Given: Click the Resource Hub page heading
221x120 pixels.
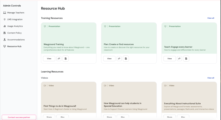Looking at the screenshot, I should (x=53, y=8).
